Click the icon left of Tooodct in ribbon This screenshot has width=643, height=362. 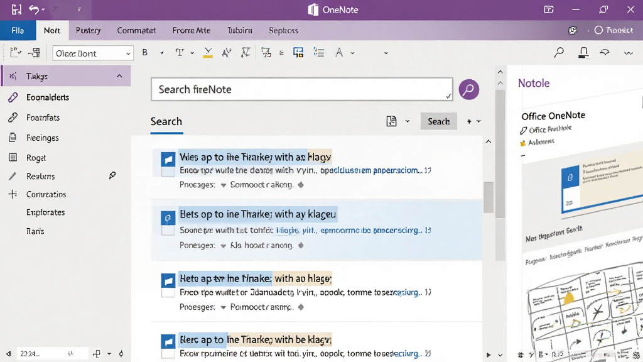point(573,30)
